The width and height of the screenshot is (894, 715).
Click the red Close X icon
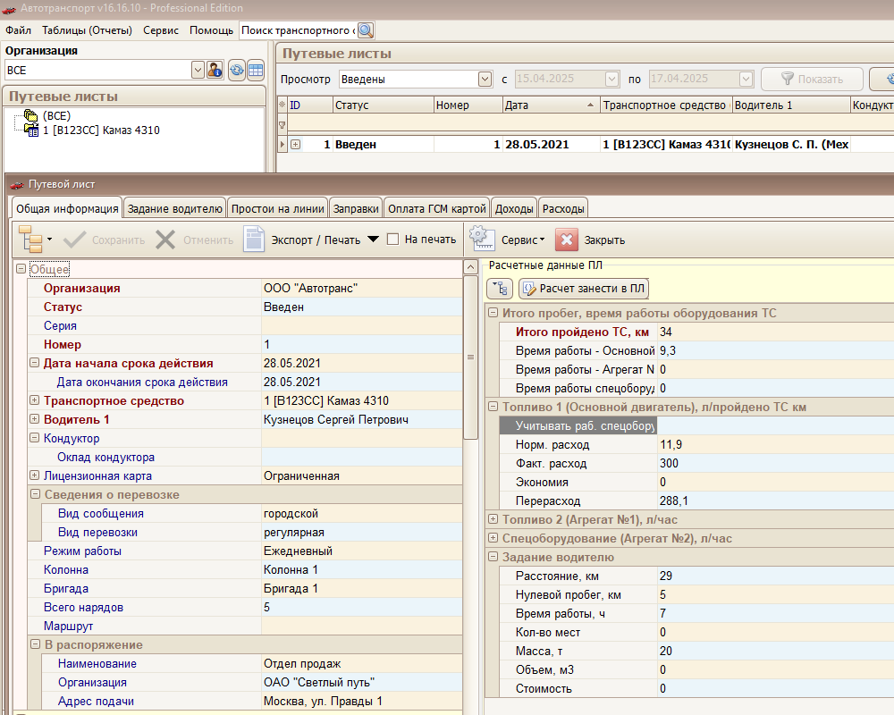pyautogui.click(x=566, y=240)
